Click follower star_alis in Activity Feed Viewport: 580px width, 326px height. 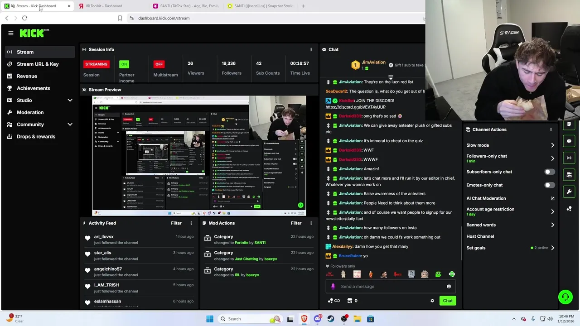(102, 253)
